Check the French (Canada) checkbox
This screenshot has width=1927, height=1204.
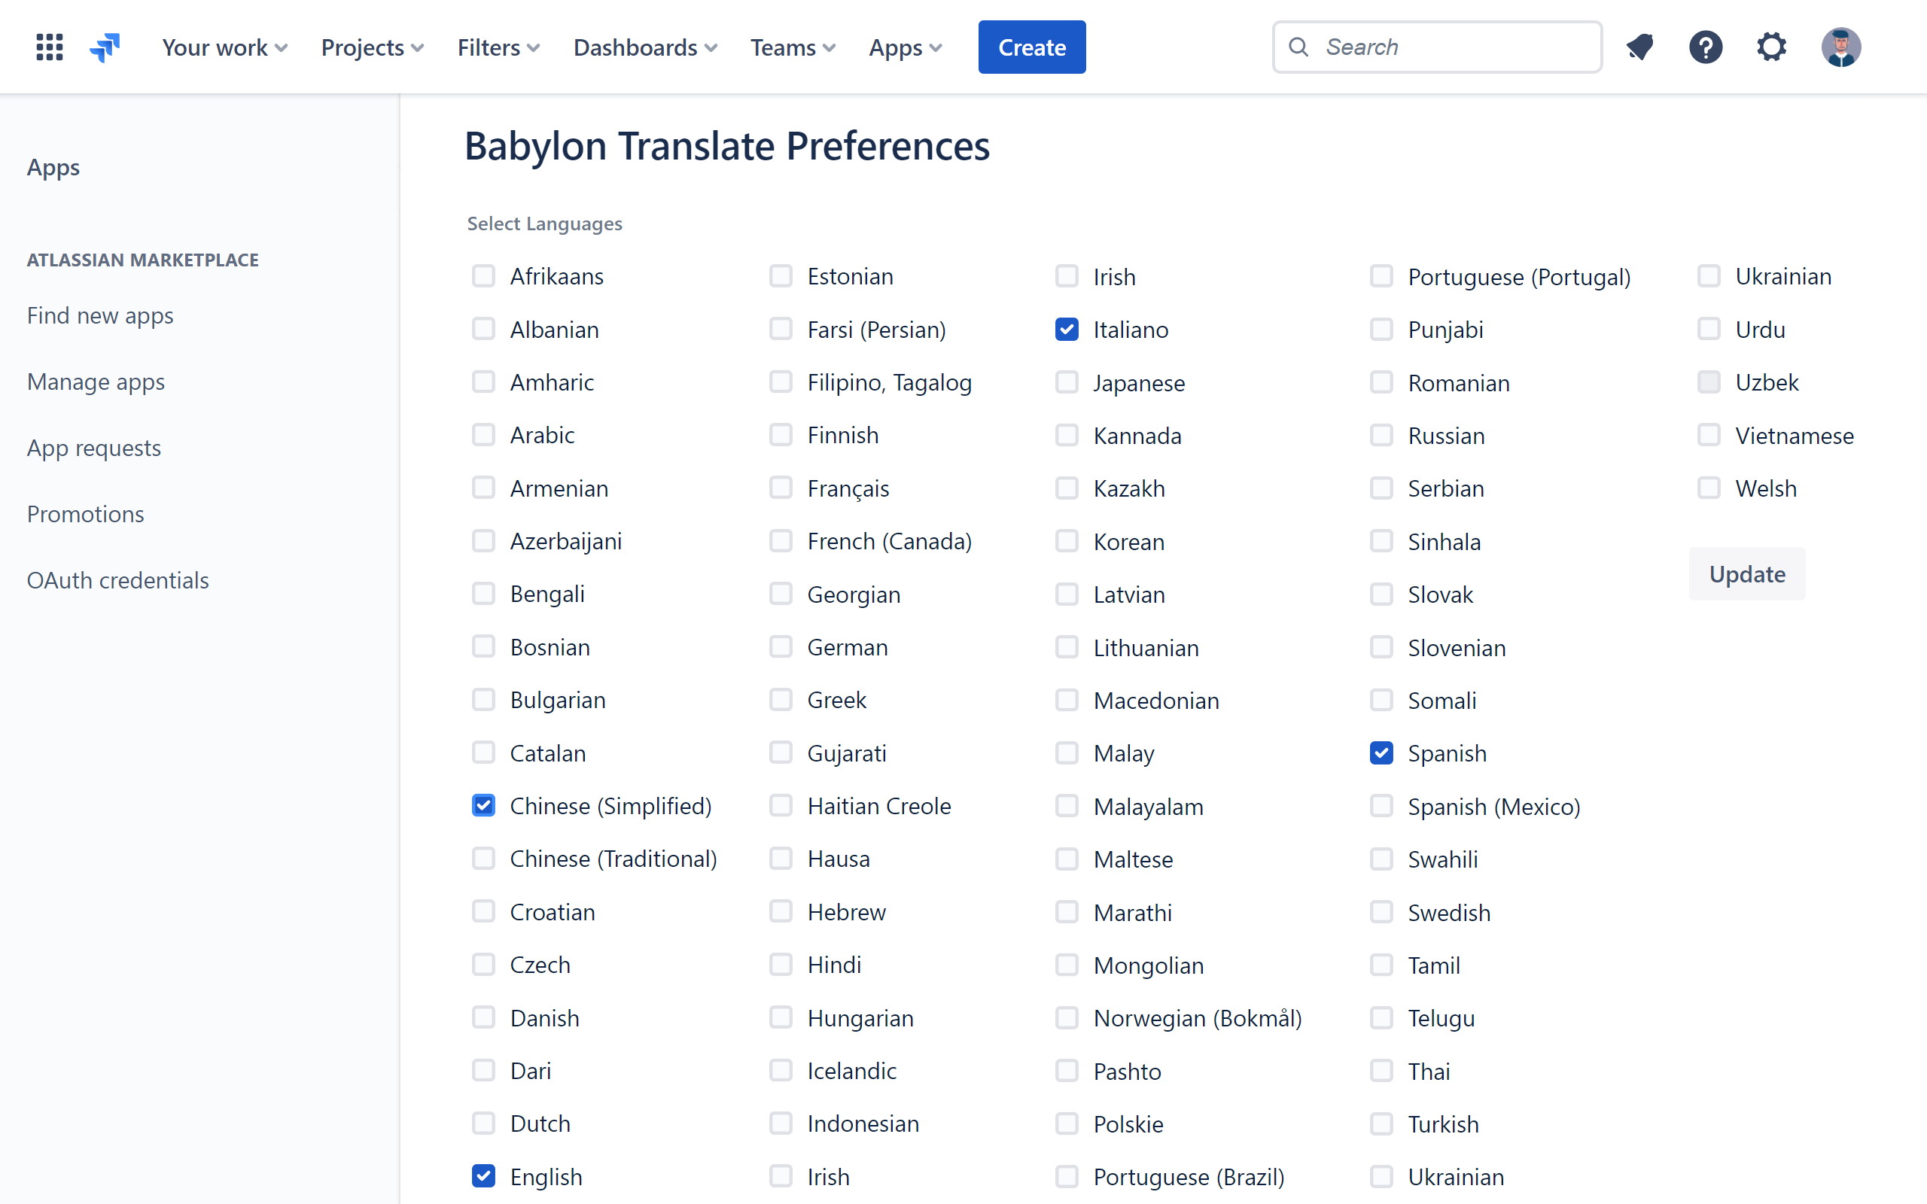[x=781, y=541]
